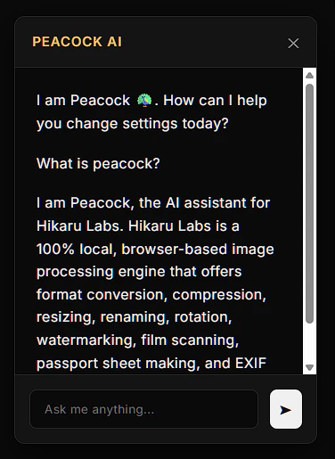This screenshot has width=335, height=459.
Task: Click the scrollbar track below the thumb
Action: click(309, 343)
